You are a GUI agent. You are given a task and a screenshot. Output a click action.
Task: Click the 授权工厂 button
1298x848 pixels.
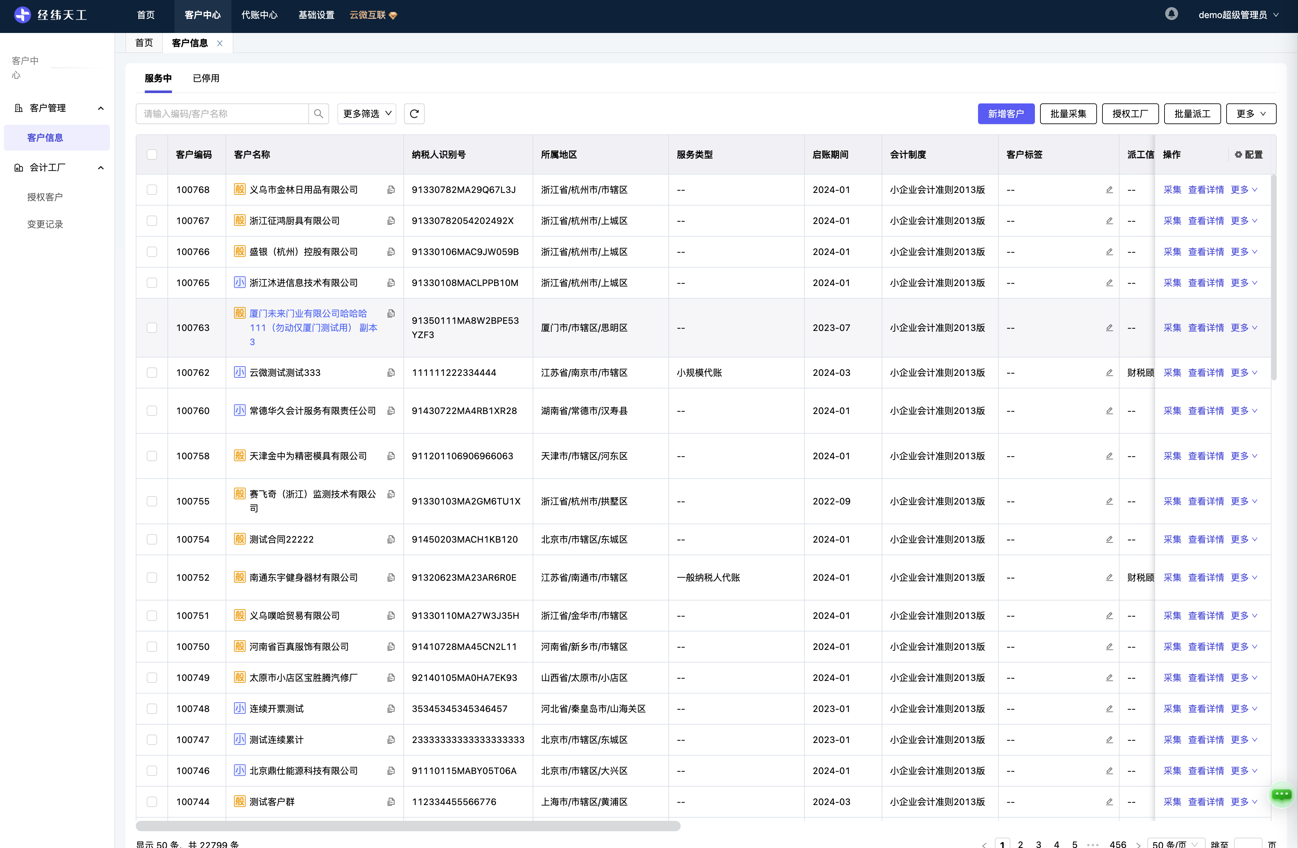1130,114
